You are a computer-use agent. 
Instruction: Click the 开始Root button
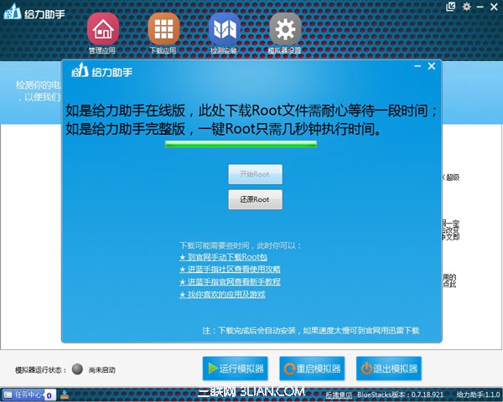pyautogui.click(x=256, y=174)
